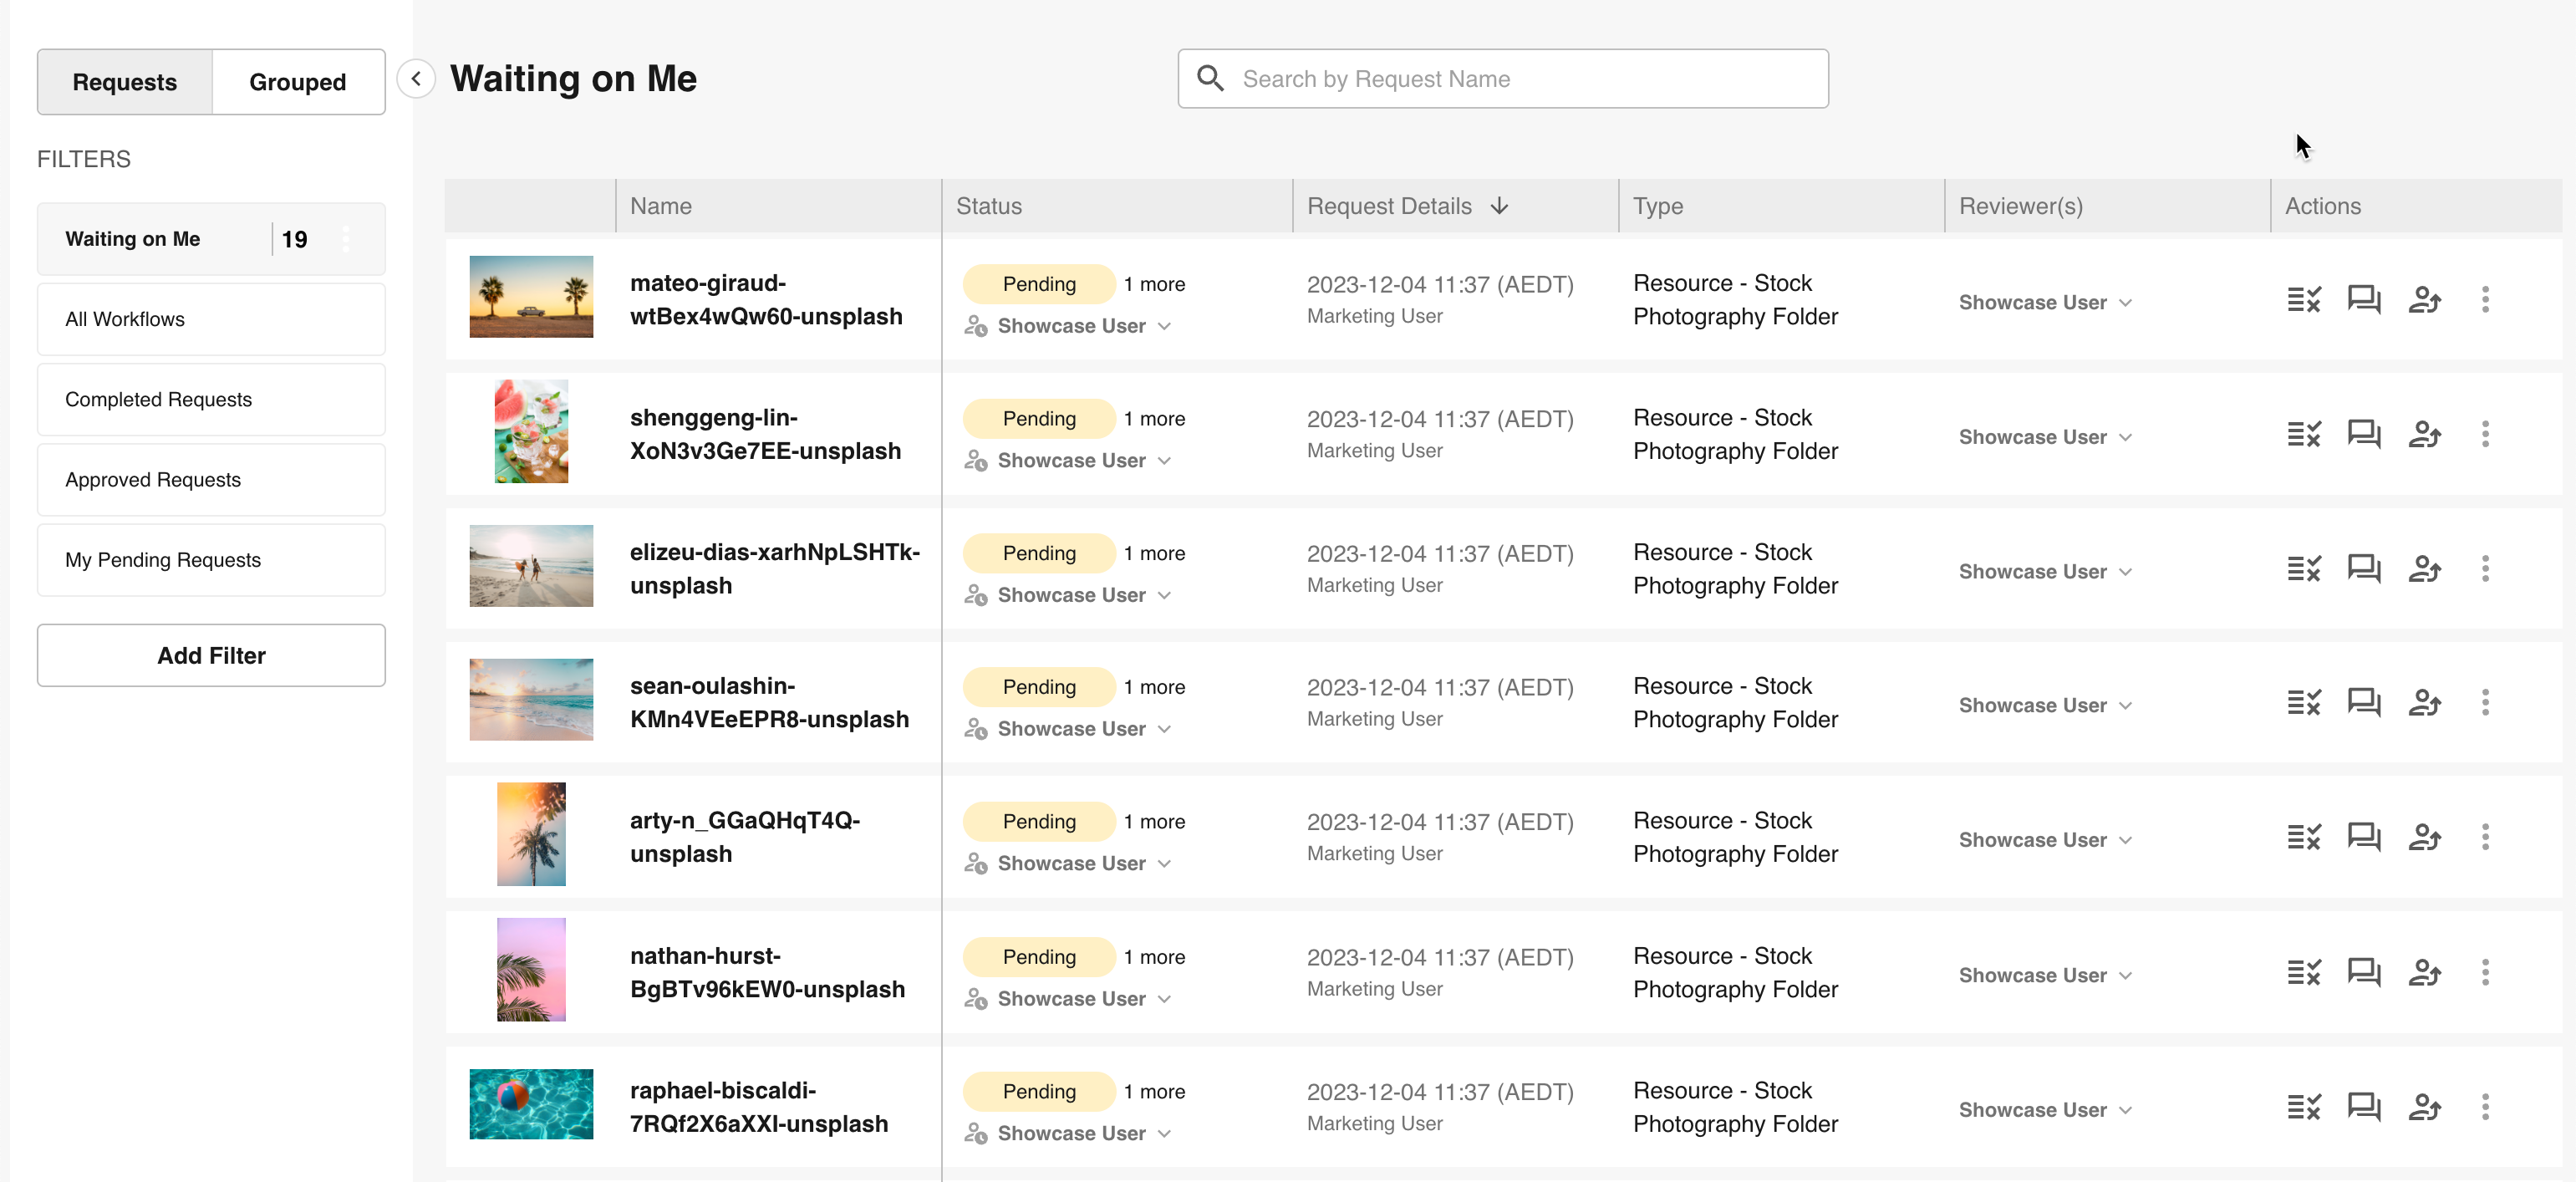Viewport: 2576px width, 1182px height.
Task: Click the Search by Request Name field
Action: click(x=1502, y=79)
